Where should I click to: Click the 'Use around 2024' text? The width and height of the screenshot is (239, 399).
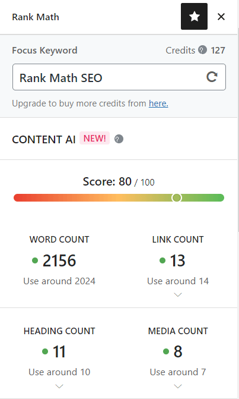coord(59,281)
